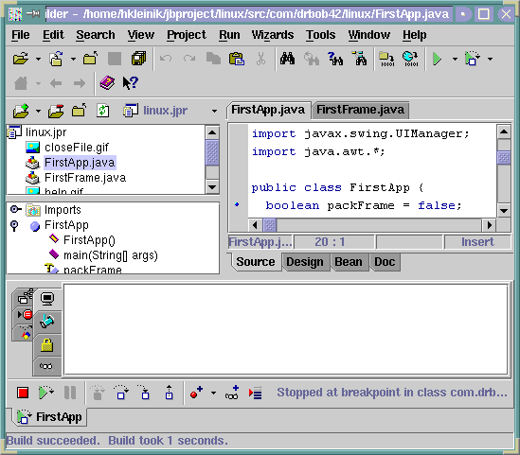
Task: Click the green Run project arrow
Action: coord(437,59)
